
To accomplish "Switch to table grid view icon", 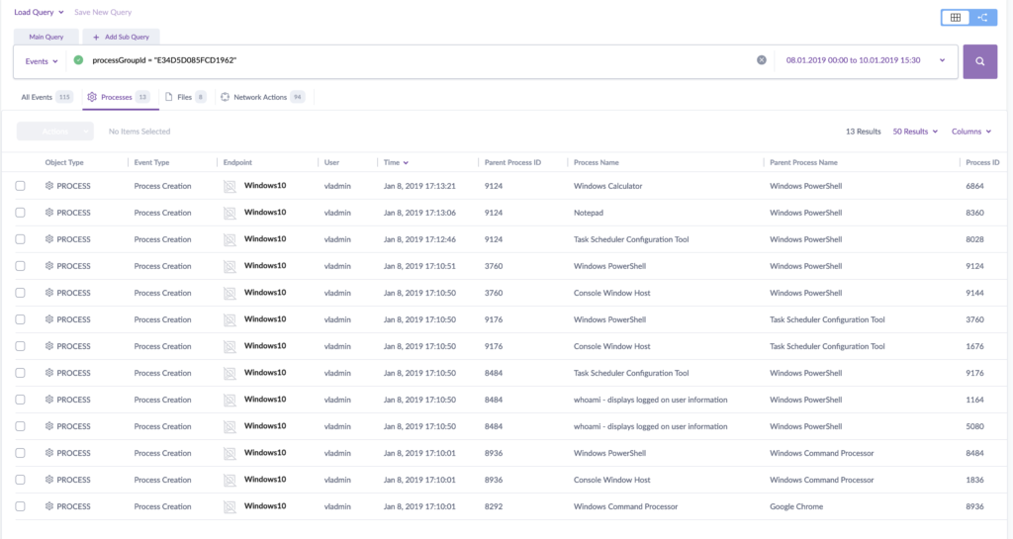I will coord(956,18).
